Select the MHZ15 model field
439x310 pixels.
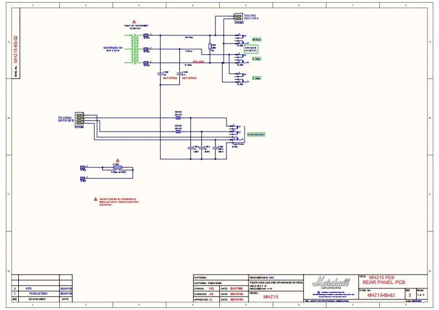coord(270,297)
